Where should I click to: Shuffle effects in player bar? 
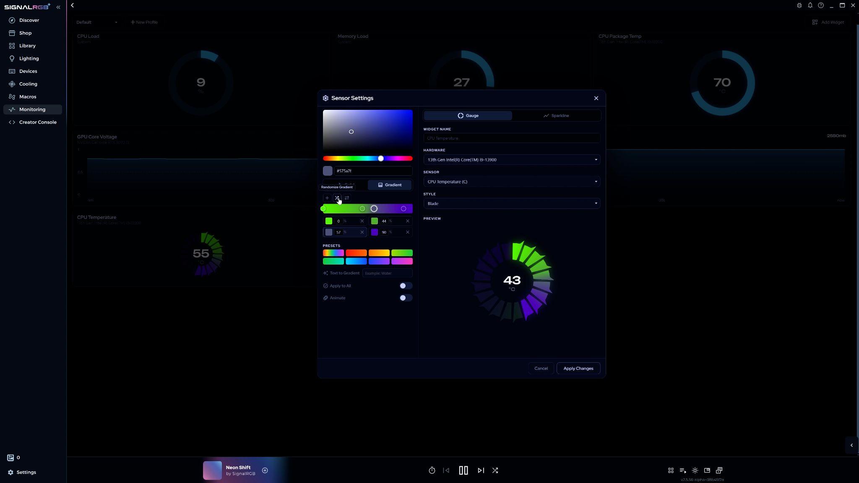(x=495, y=470)
